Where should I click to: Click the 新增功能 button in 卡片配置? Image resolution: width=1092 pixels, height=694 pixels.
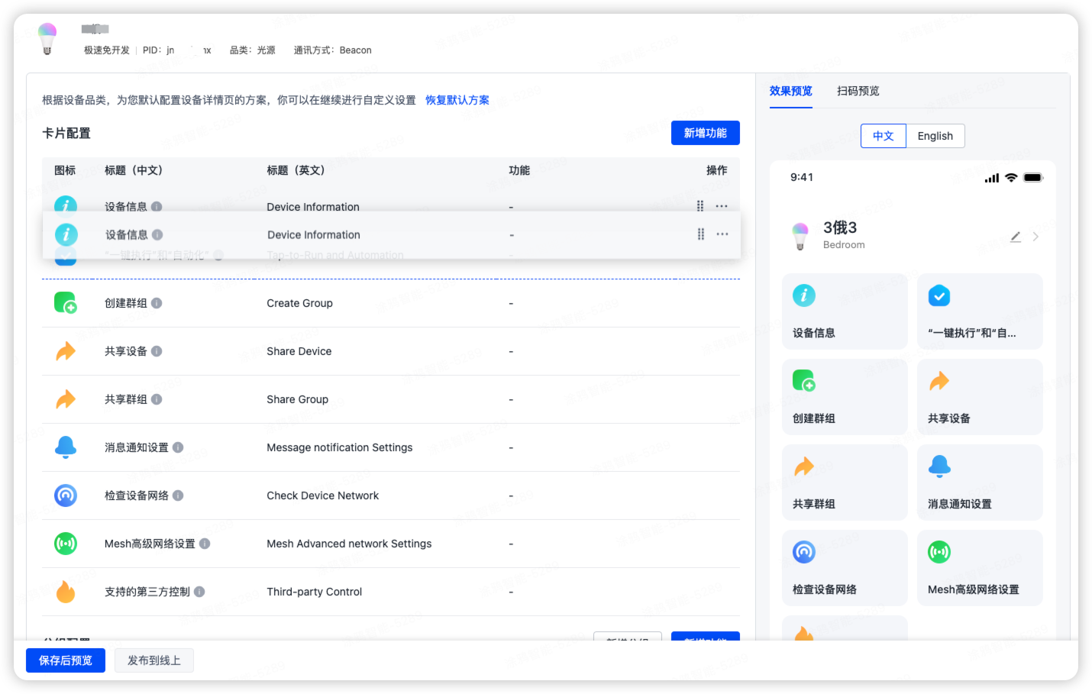coord(706,133)
